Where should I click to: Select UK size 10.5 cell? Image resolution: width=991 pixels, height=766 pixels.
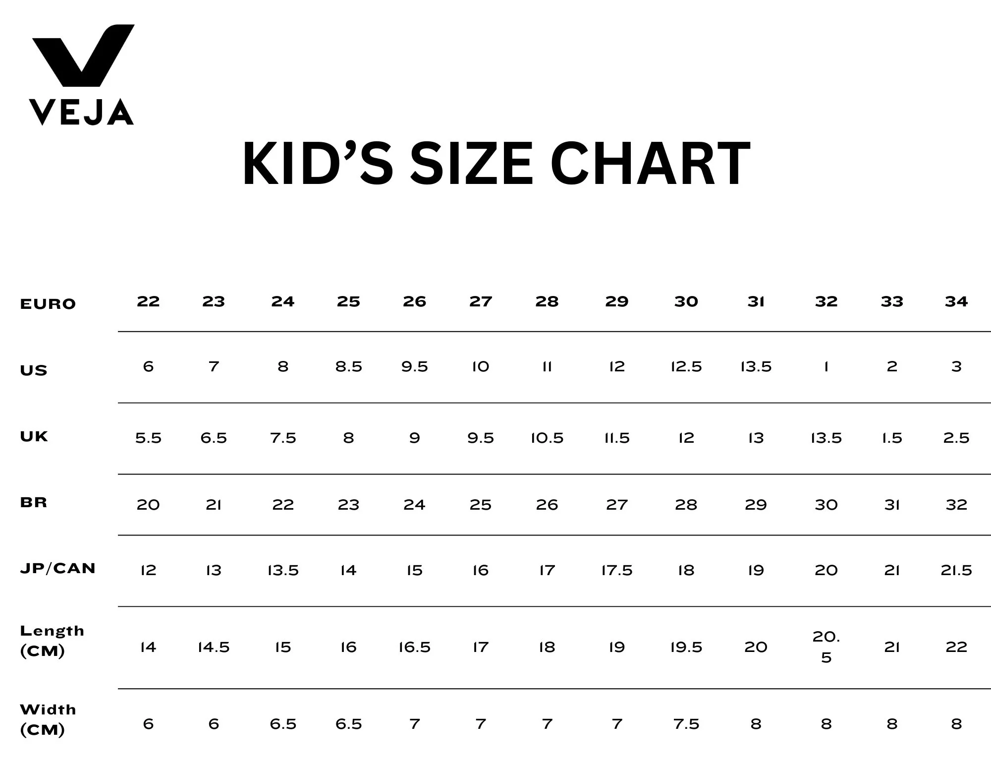pyautogui.click(x=547, y=438)
